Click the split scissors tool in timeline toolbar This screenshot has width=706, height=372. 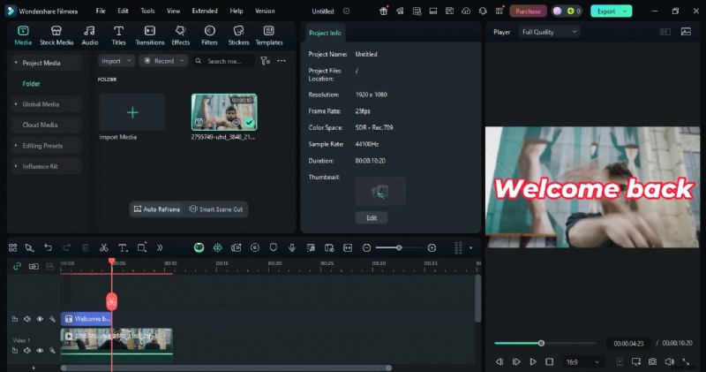click(103, 248)
